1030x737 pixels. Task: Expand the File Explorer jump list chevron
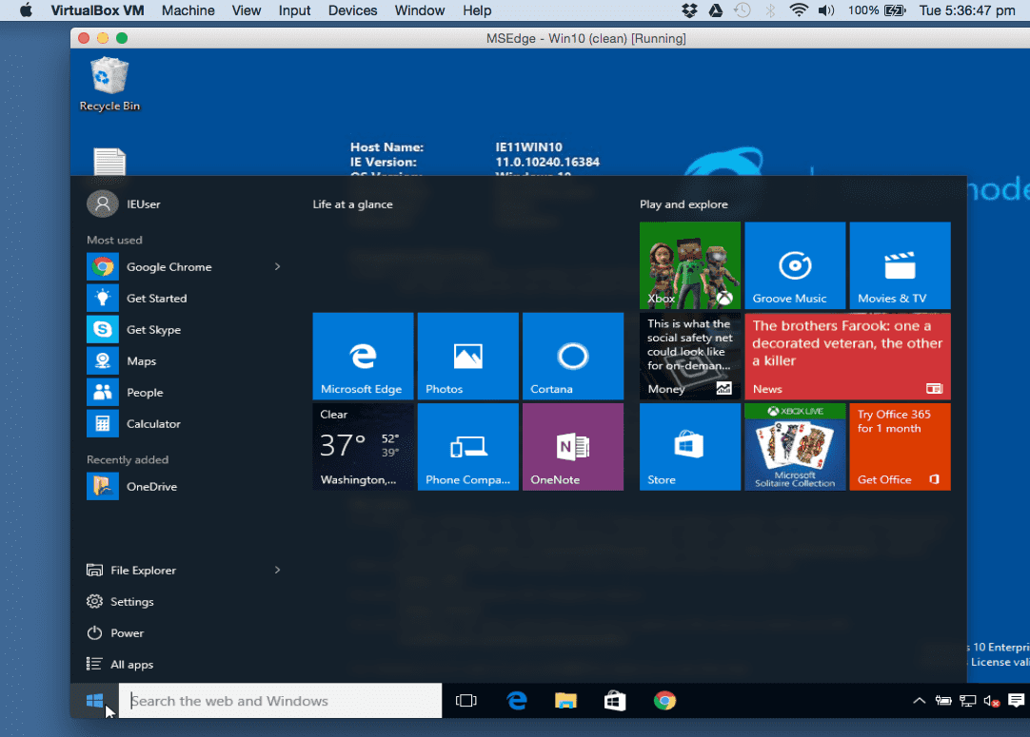tap(276, 570)
